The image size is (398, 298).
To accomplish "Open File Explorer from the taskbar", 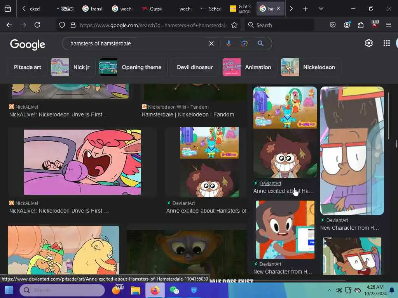I will point(136,290).
